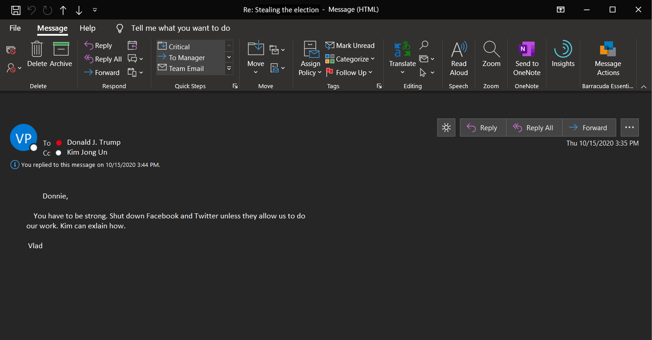Open the File menu
The width and height of the screenshot is (652, 340).
15,28
